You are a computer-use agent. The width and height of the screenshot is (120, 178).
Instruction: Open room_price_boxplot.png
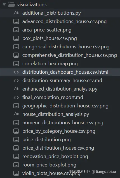pyautogui.click(x=49, y=165)
